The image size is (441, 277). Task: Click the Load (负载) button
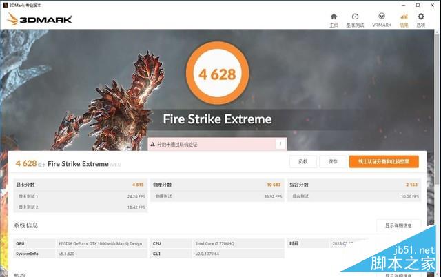[303, 161]
